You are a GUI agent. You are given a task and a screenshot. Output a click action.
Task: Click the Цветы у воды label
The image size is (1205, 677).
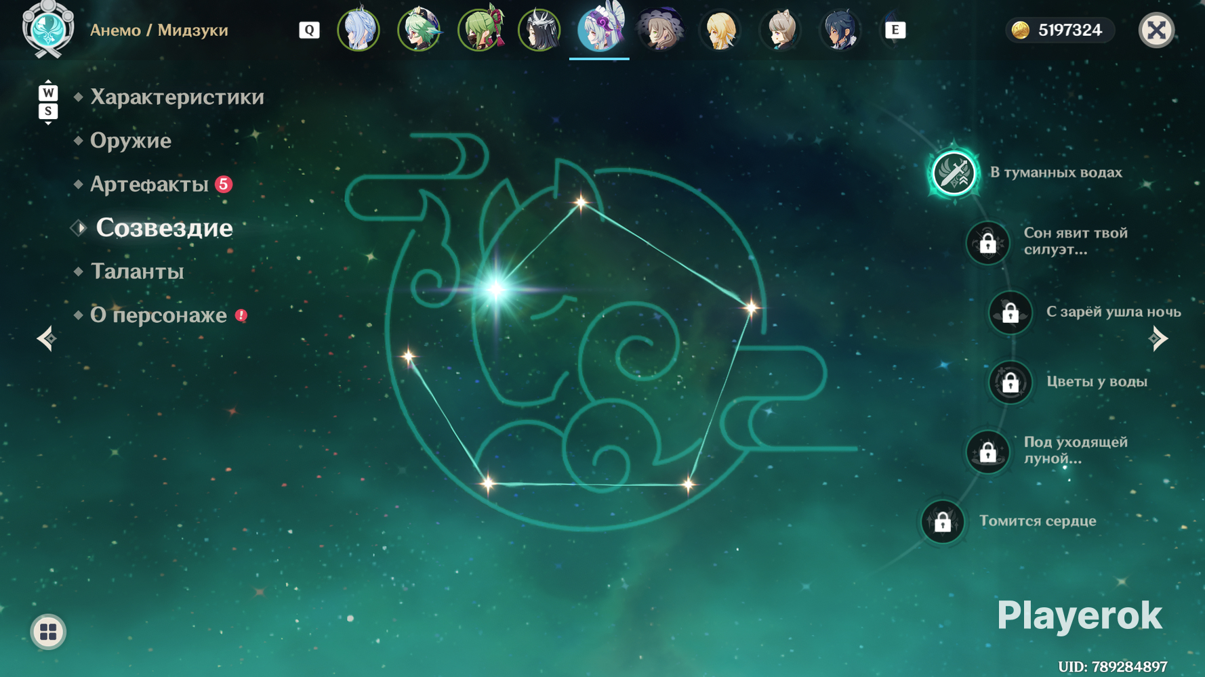tap(1097, 381)
